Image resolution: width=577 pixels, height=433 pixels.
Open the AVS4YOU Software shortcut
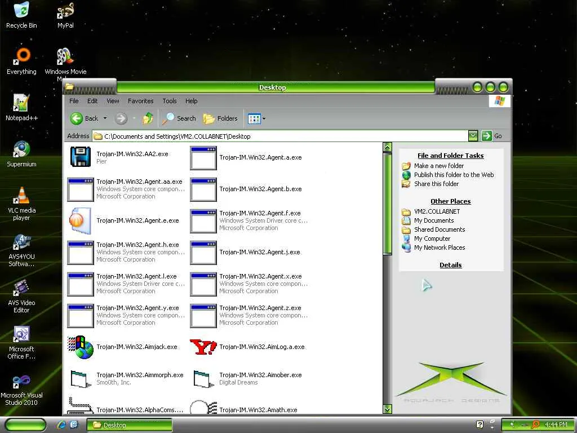[x=21, y=250]
